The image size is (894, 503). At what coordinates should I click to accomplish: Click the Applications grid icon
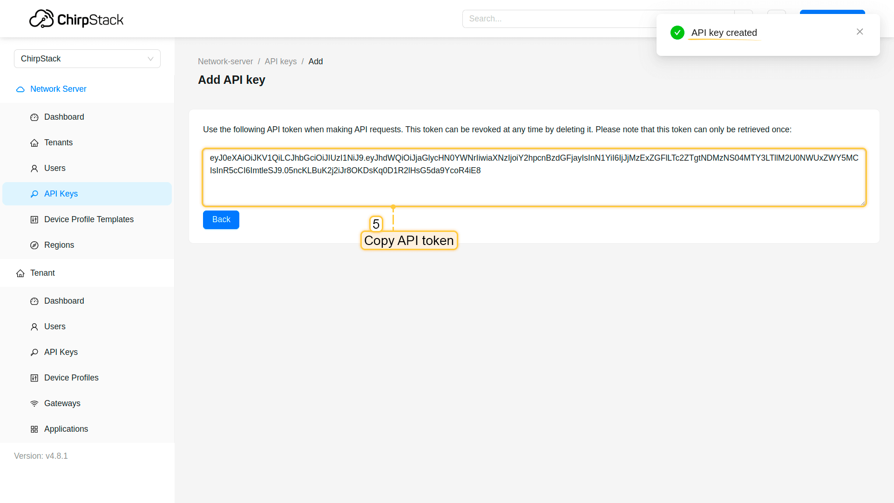pyautogui.click(x=34, y=429)
